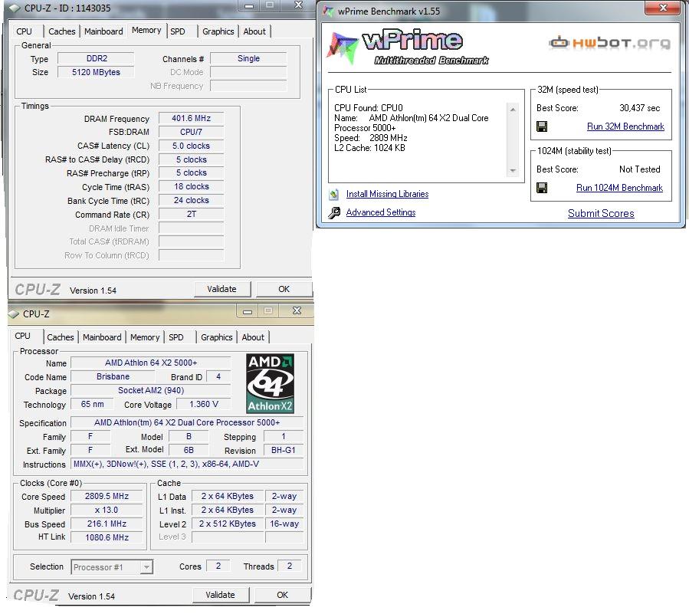Image resolution: width=689 pixels, height=614 pixels.
Task: Click the Channels value Single
Action: tap(248, 59)
